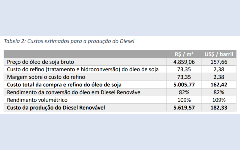Viewport: 240px width, 150px height.
Task: Select the value 157,66
Action: [219, 62]
